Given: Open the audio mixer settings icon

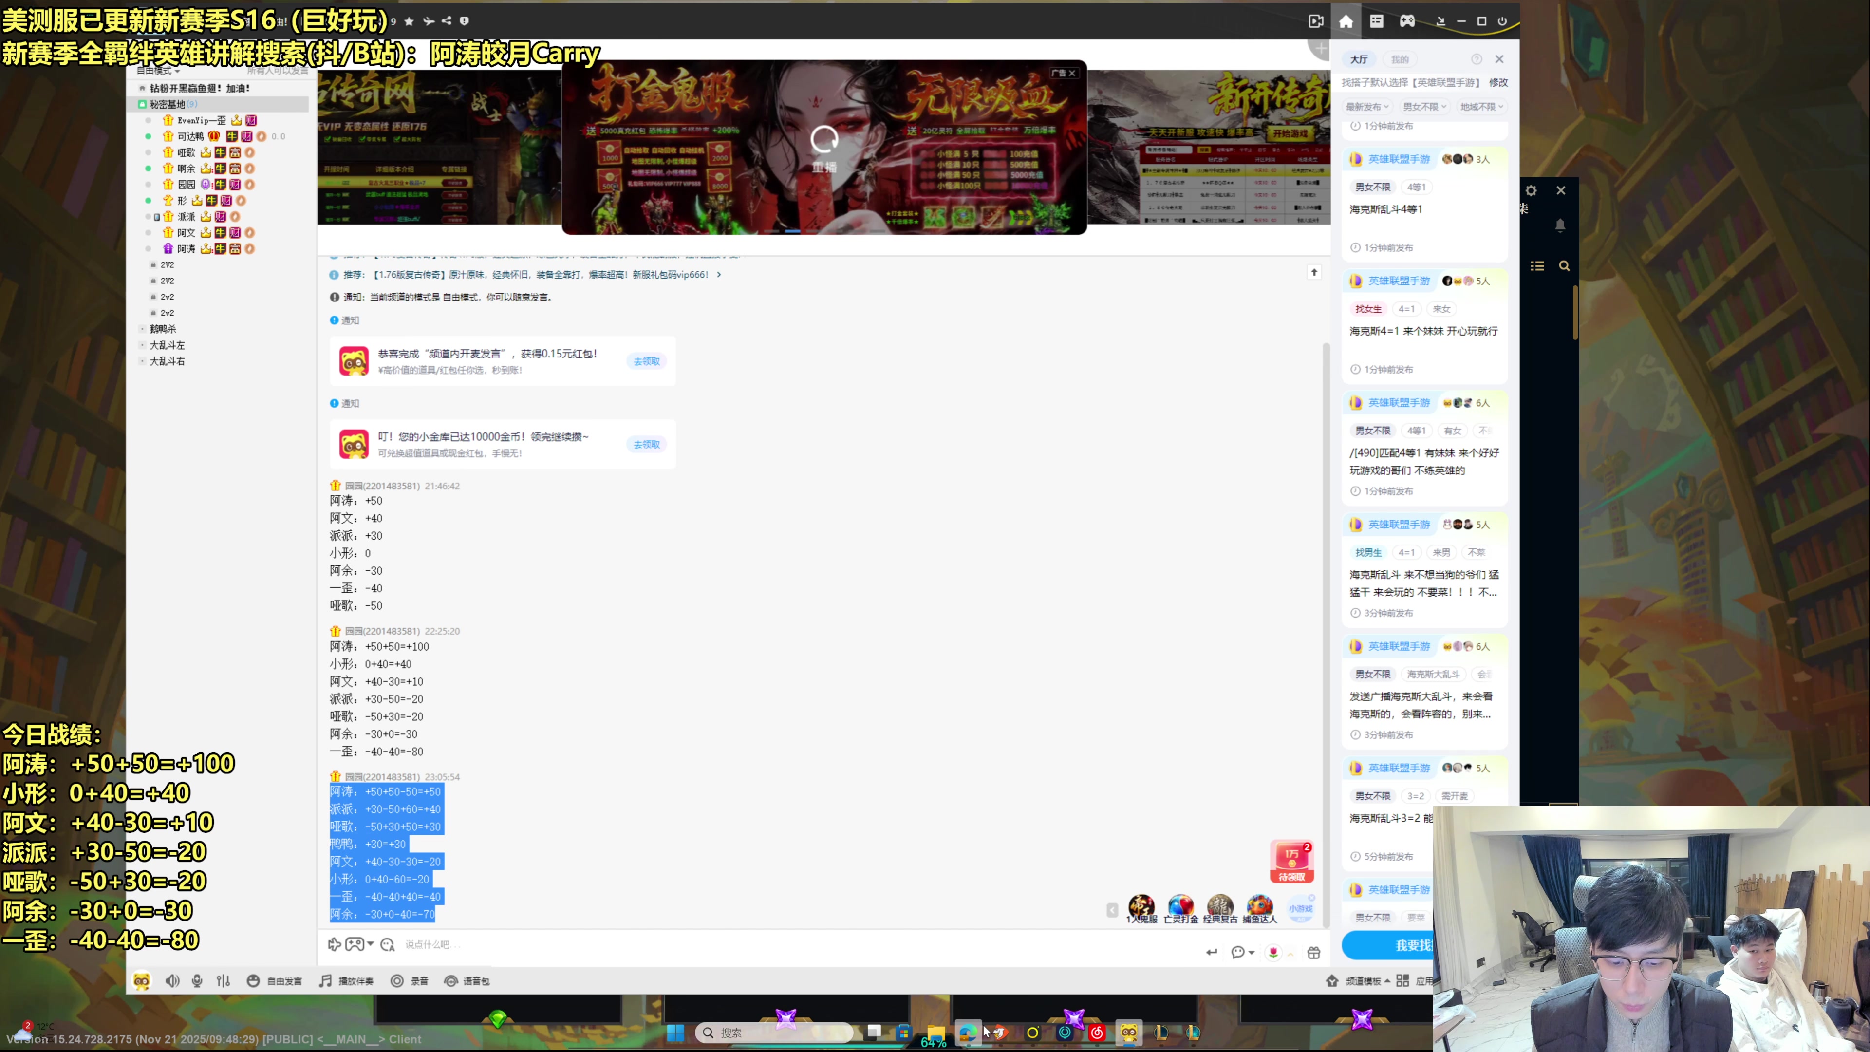Looking at the screenshot, I should 224,981.
